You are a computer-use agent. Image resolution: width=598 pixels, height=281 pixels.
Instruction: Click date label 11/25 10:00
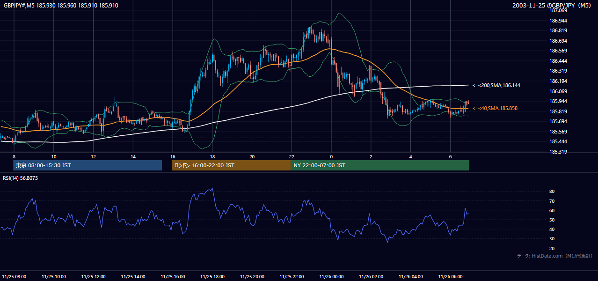pyautogui.click(x=54, y=276)
